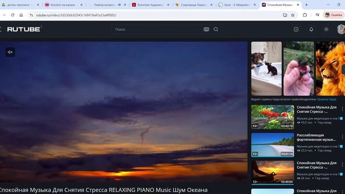Open the red fish video thumbnail 03:42:19
This screenshot has height=194, width=345.
pos(273,117)
